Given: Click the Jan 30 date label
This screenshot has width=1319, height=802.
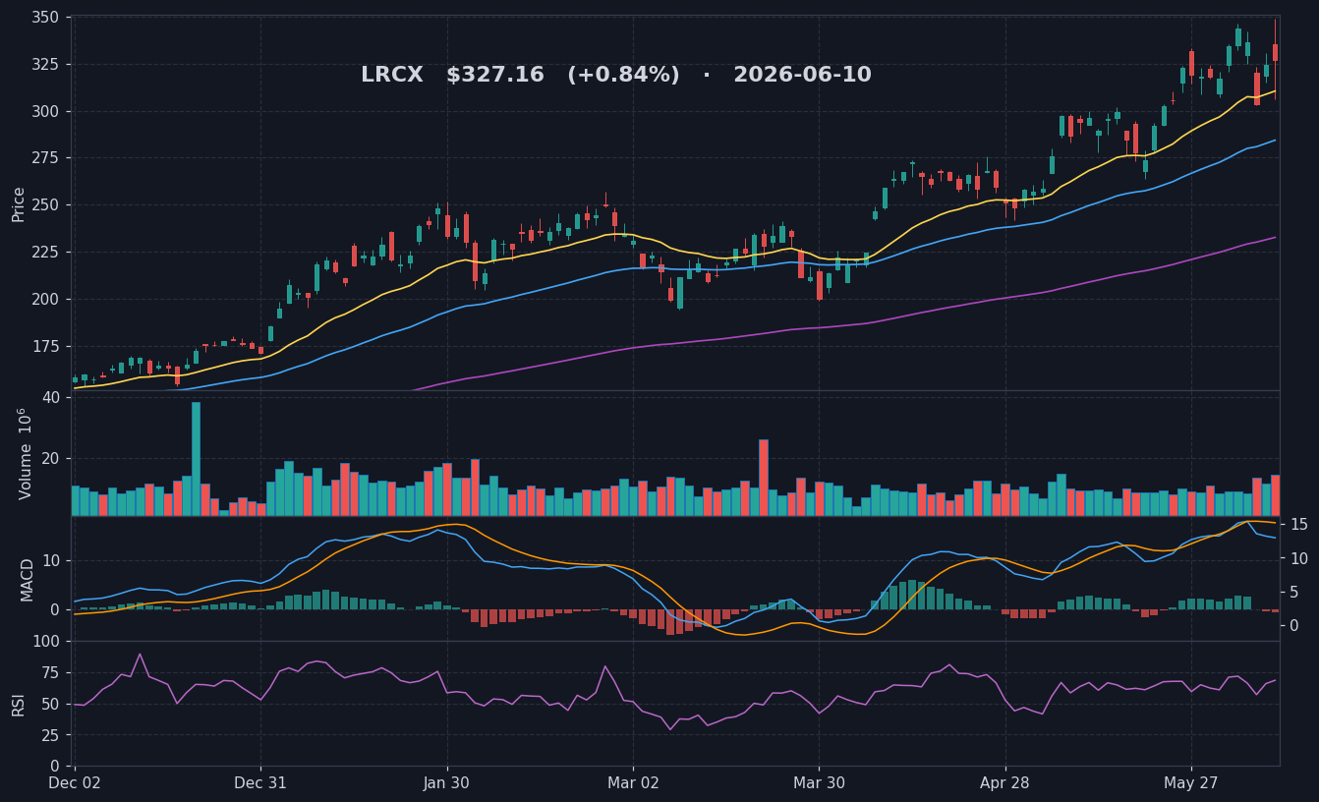Looking at the screenshot, I should [447, 783].
